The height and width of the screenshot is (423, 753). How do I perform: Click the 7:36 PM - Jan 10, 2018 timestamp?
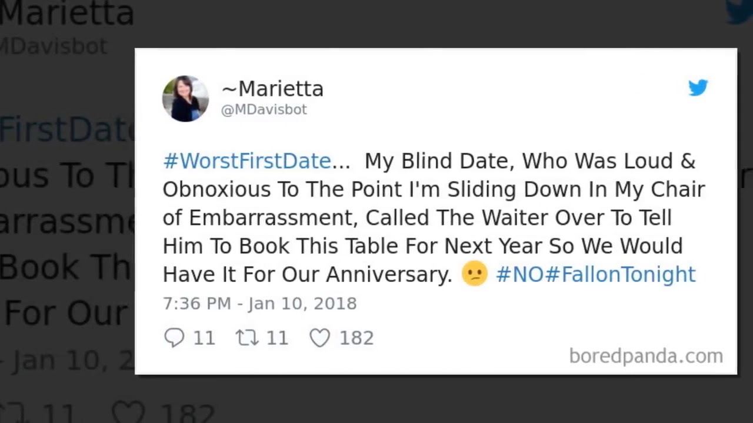pos(259,303)
